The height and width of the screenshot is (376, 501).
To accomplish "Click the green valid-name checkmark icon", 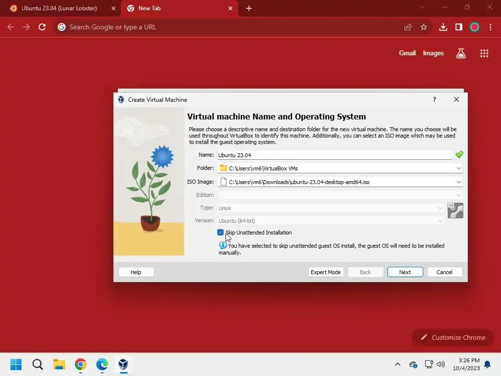I will point(459,154).
